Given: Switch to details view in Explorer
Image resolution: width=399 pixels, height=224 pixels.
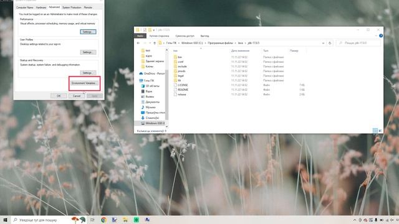Looking at the screenshot, I should click(x=375, y=131).
